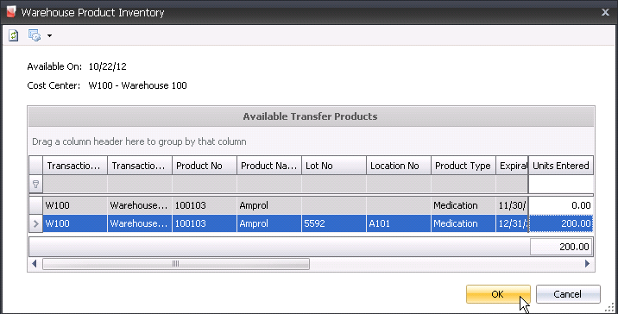The width and height of the screenshot is (618, 314).
Task: Click product number 100103 in the lot 5592 row
Action: coord(205,223)
